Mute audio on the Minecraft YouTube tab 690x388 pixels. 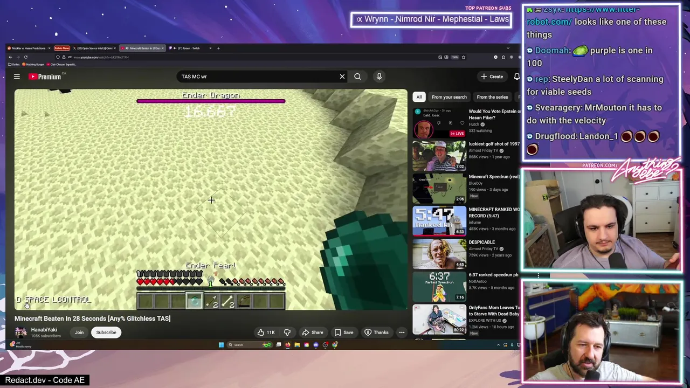click(x=127, y=48)
